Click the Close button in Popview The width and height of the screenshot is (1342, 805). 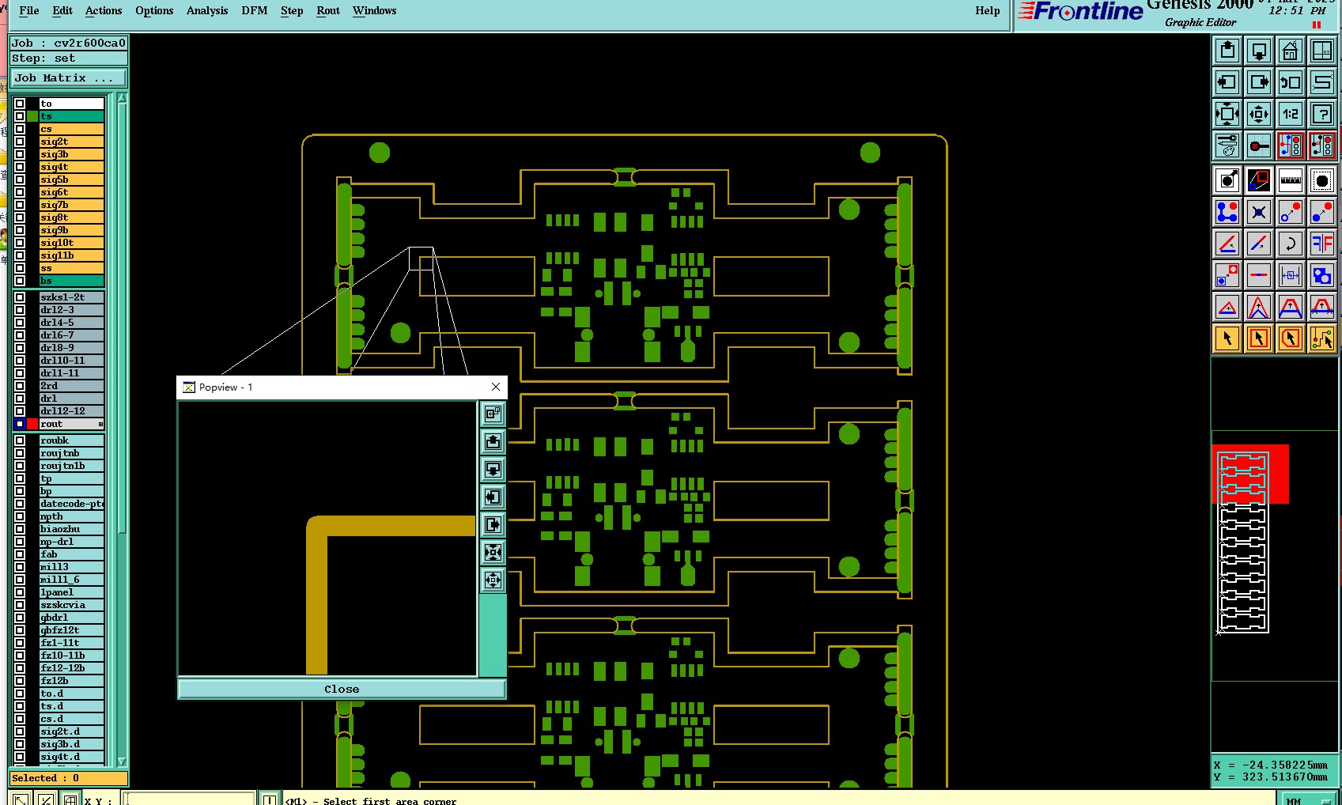click(342, 689)
